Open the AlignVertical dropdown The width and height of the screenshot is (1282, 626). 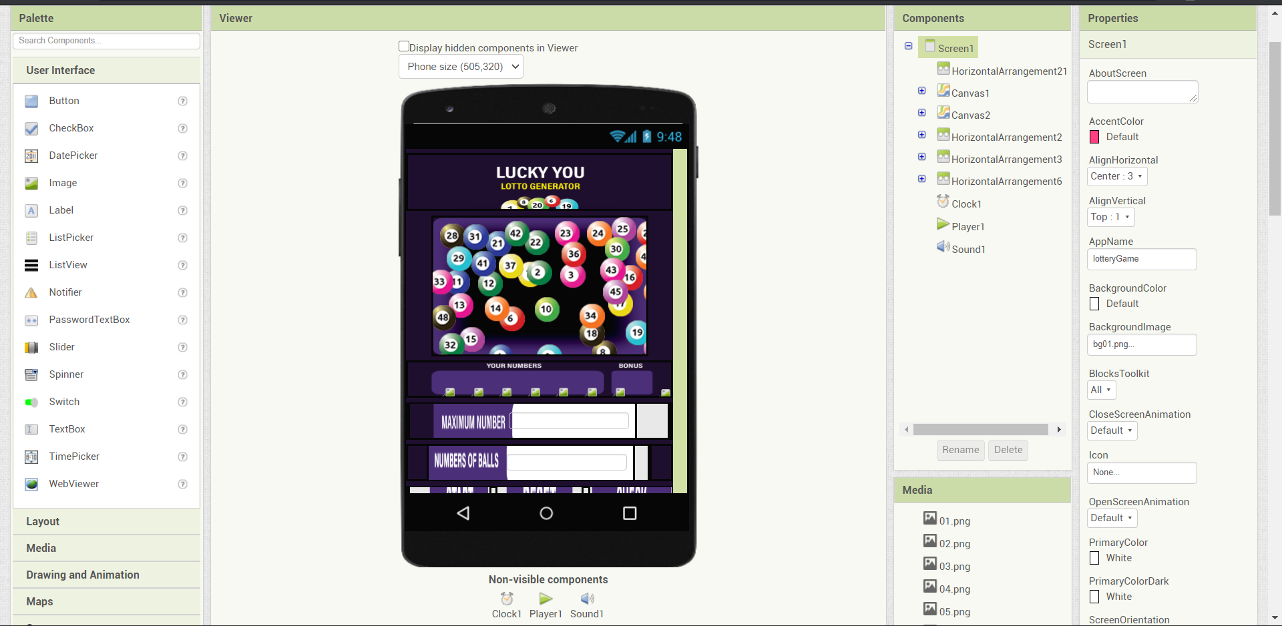(1111, 218)
